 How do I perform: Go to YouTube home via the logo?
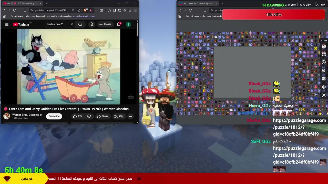click(21, 24)
